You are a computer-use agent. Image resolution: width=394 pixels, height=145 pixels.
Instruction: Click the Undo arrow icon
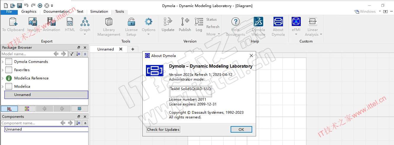click(26, 6)
